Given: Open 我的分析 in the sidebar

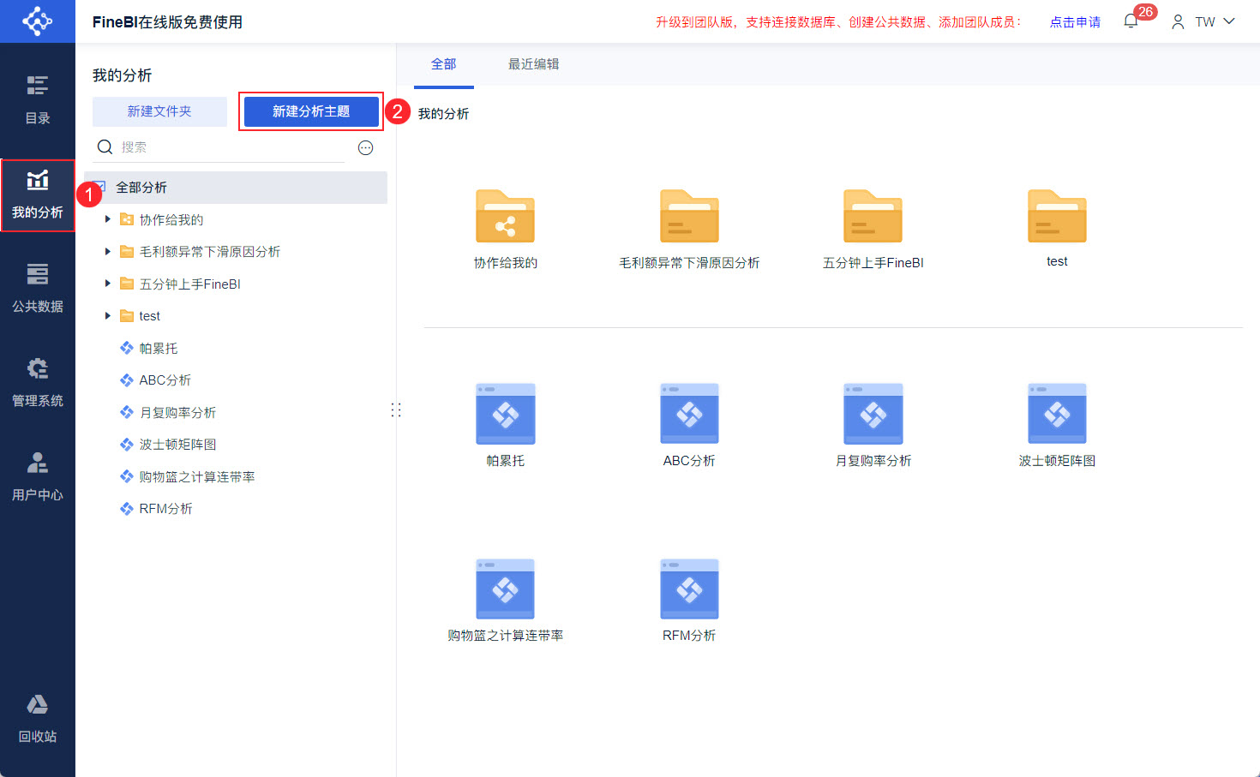Looking at the screenshot, I should (x=38, y=195).
